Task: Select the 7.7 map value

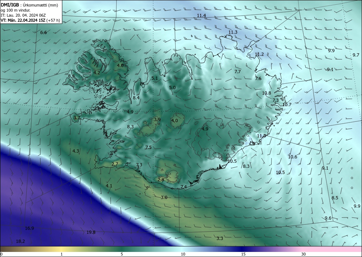Action: pos(237,72)
